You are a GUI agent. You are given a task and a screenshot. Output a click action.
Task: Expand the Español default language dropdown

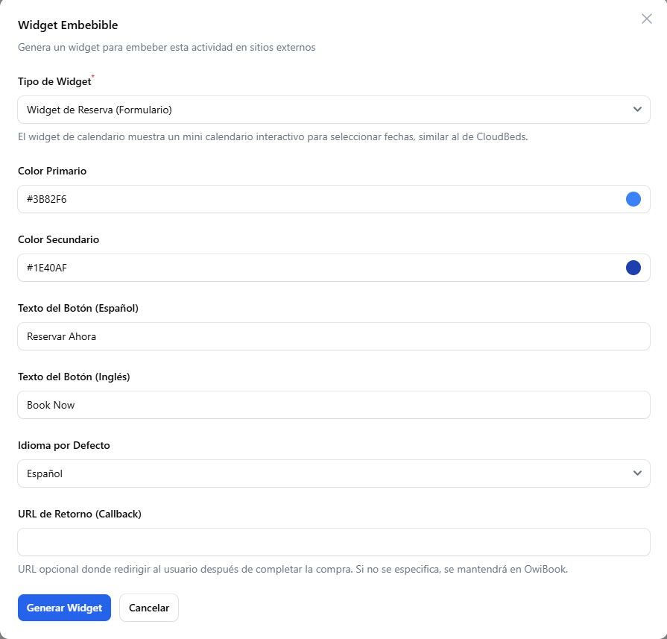(x=320, y=473)
